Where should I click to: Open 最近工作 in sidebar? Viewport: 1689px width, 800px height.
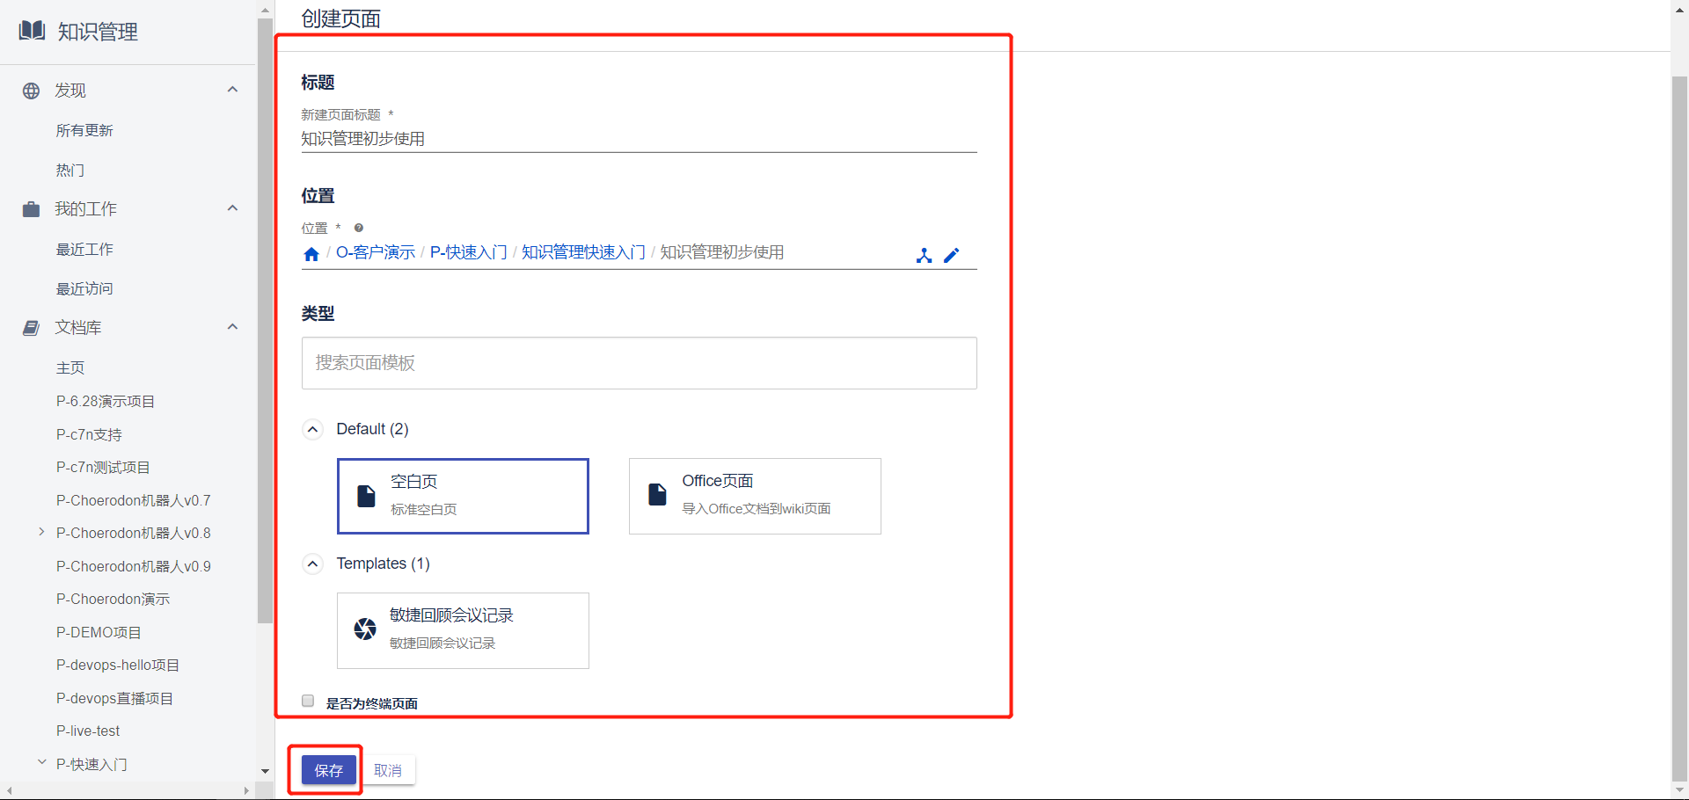tap(84, 249)
